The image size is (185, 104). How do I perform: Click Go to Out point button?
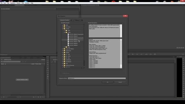click(x=141, y=54)
